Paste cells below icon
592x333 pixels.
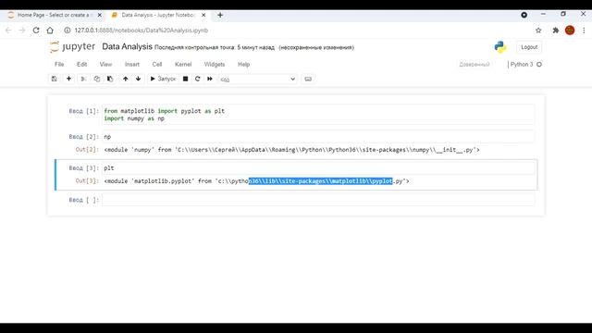pos(110,79)
